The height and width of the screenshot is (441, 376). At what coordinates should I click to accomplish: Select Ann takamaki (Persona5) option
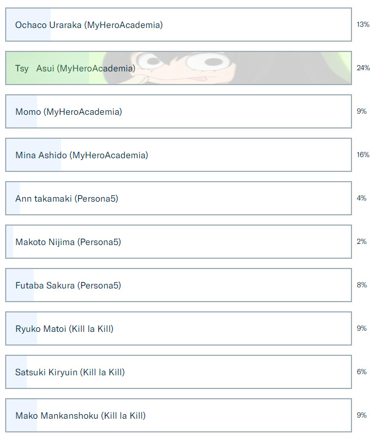pos(179,198)
